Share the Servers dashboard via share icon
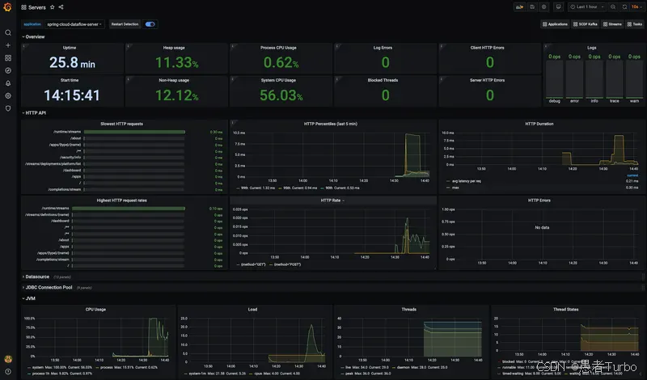Image resolution: width=647 pixels, height=380 pixels. coord(61,7)
